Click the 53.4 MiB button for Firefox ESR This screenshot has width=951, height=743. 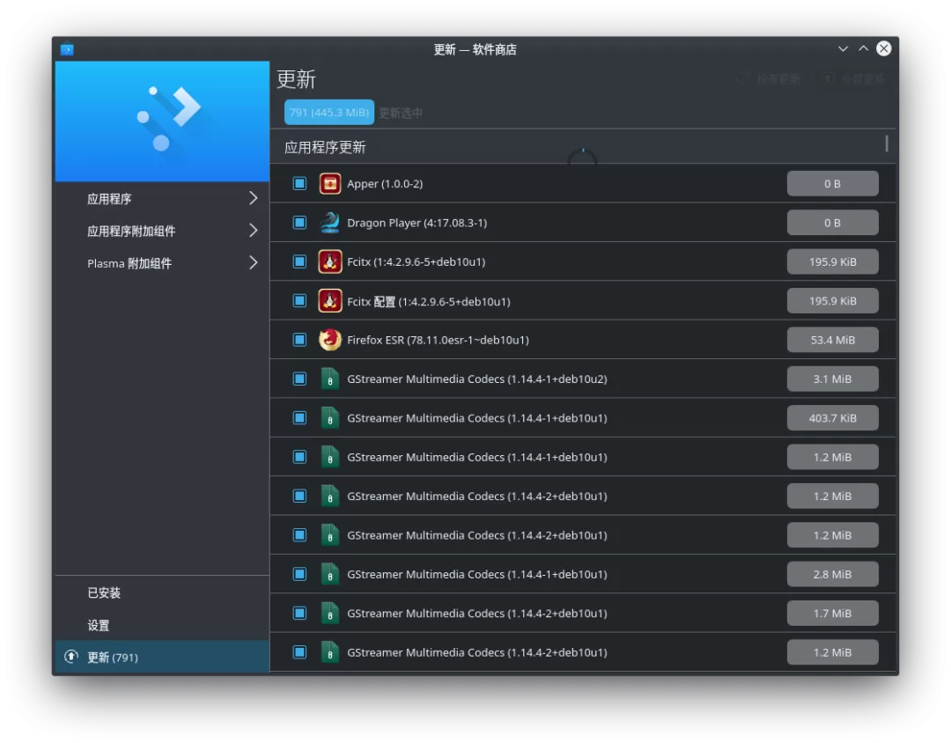[833, 340]
